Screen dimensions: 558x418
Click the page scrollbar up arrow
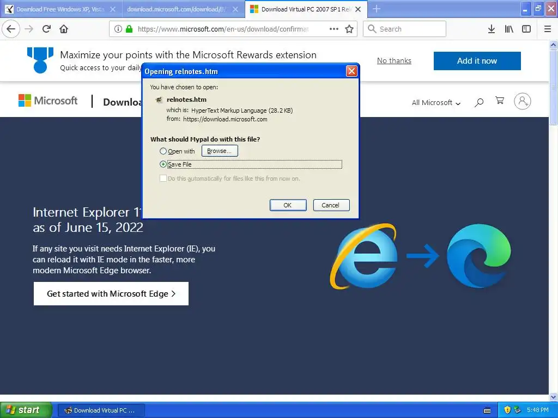pyautogui.click(x=553, y=45)
